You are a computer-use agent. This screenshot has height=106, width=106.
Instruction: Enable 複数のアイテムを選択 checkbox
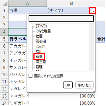[30, 76]
